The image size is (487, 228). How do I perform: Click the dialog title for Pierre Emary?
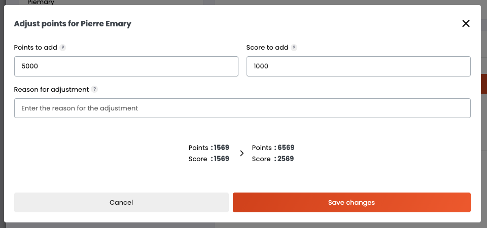(73, 23)
